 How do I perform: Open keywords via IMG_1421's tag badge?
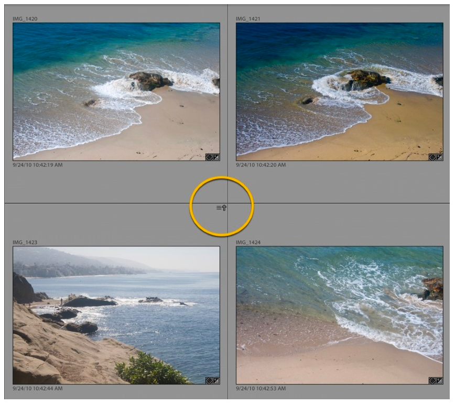tap(432, 157)
